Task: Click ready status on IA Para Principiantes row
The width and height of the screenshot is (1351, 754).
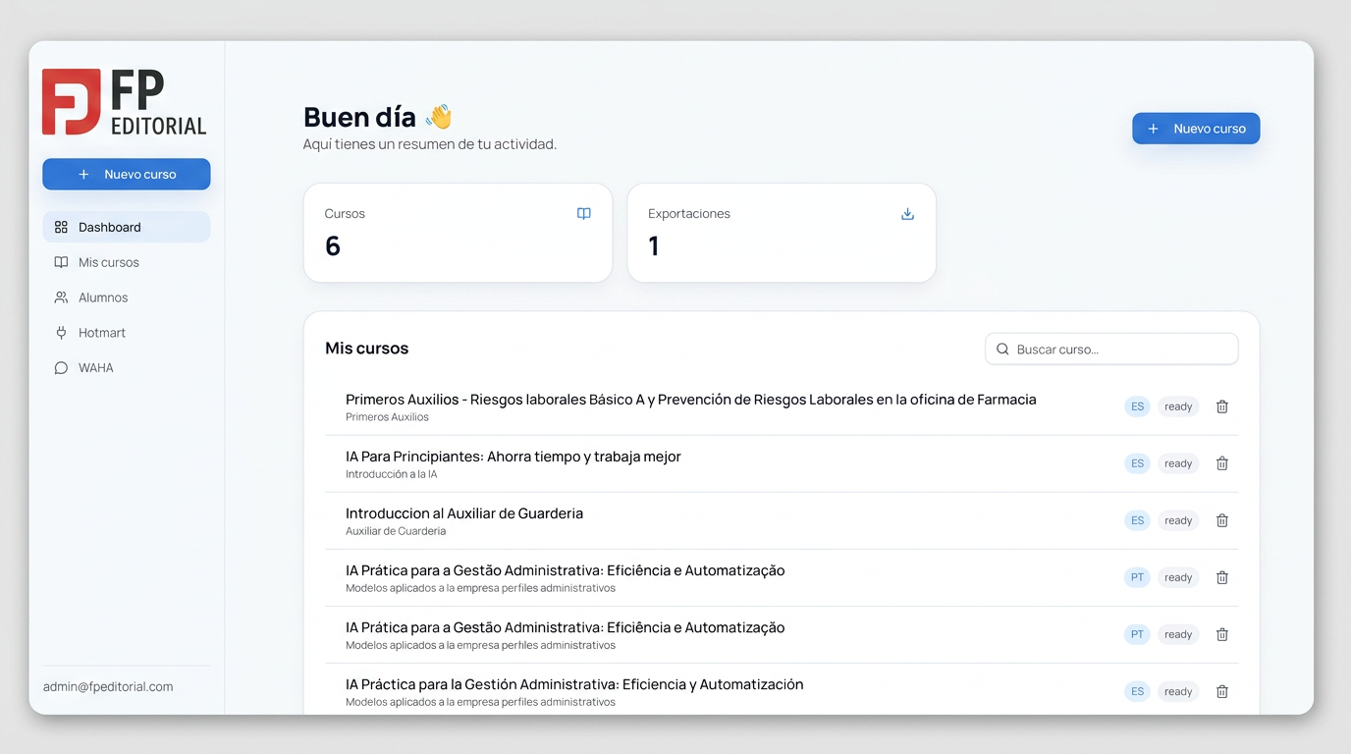Action: point(1178,463)
